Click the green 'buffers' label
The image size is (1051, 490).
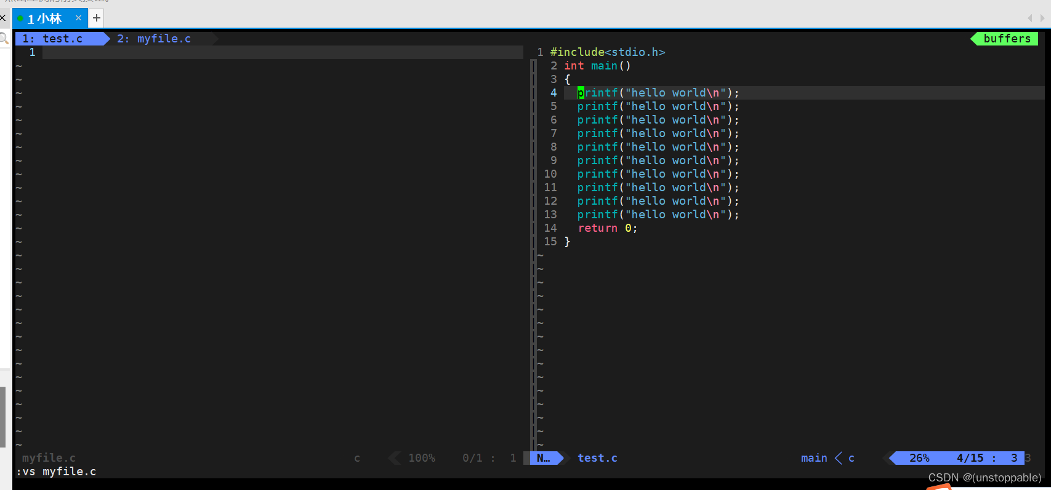click(1007, 39)
